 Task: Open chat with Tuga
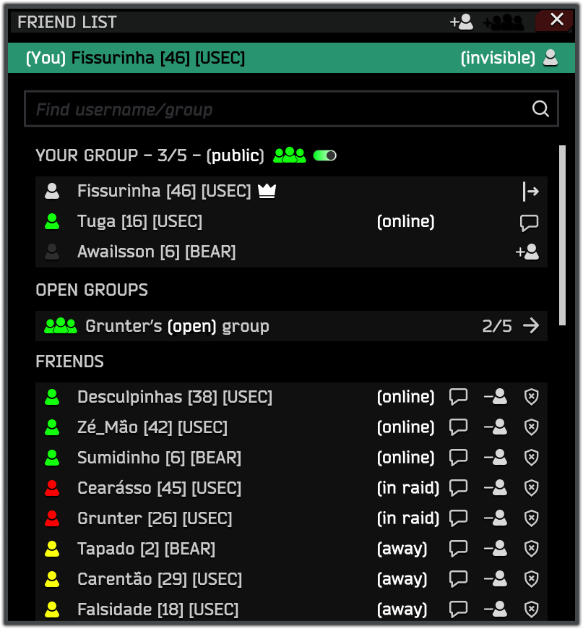point(529,222)
